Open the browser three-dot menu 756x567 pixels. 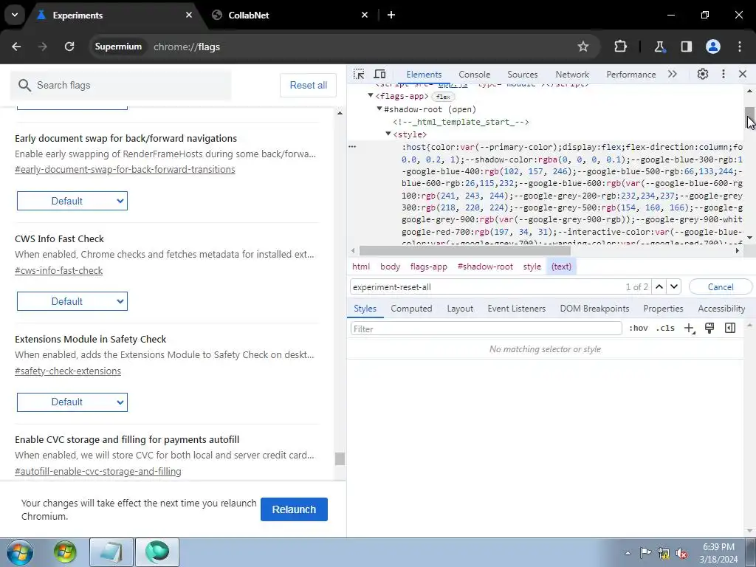coord(740,47)
